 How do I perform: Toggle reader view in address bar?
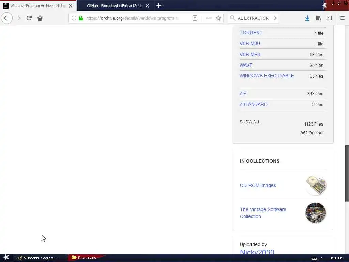(x=195, y=18)
